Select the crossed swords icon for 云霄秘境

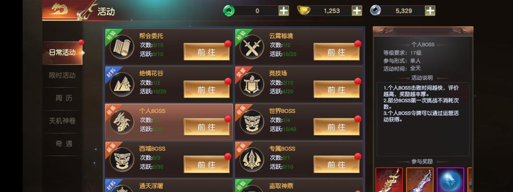tap(251, 47)
